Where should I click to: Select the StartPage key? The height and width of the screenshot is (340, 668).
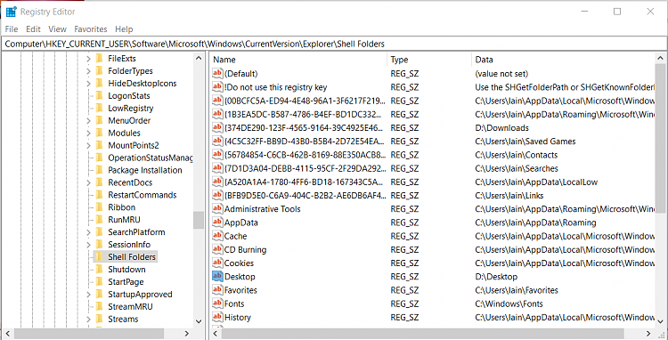(x=126, y=282)
